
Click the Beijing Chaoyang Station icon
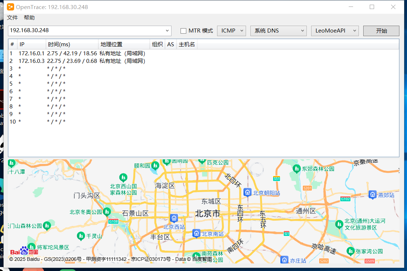(247, 192)
